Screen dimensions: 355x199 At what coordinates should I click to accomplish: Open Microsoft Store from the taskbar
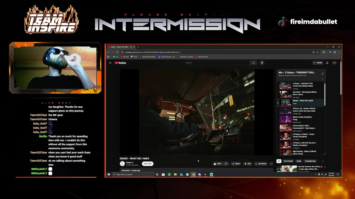pyautogui.click(x=163, y=174)
